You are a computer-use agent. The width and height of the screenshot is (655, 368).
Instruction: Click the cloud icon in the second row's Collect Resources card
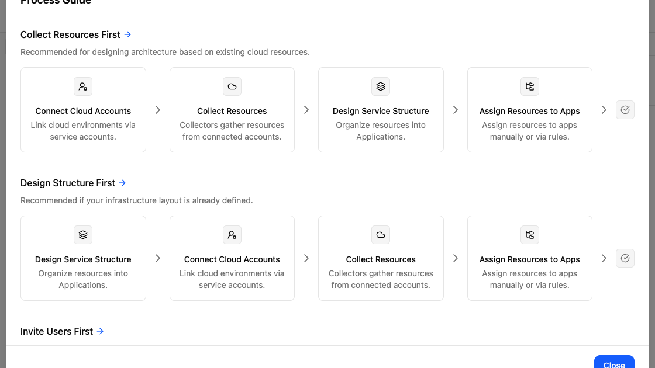(381, 235)
